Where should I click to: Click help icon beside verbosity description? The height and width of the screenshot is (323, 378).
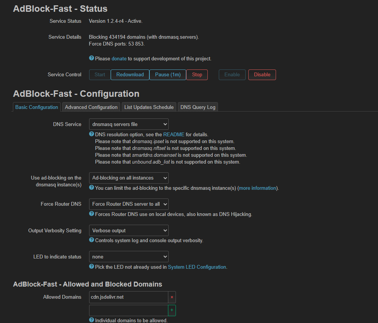[91, 240]
